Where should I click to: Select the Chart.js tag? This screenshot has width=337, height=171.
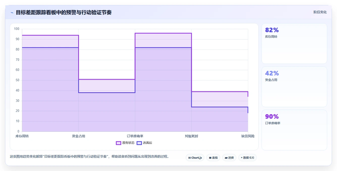tap(195, 158)
